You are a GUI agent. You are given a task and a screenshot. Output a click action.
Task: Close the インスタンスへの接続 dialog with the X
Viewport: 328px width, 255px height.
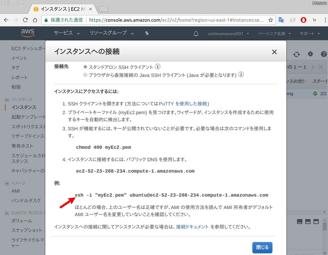coord(274,52)
